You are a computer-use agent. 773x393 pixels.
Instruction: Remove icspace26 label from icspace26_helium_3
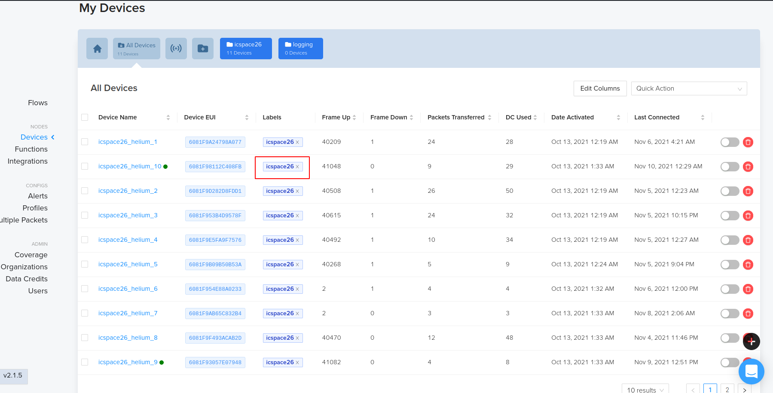[297, 216]
